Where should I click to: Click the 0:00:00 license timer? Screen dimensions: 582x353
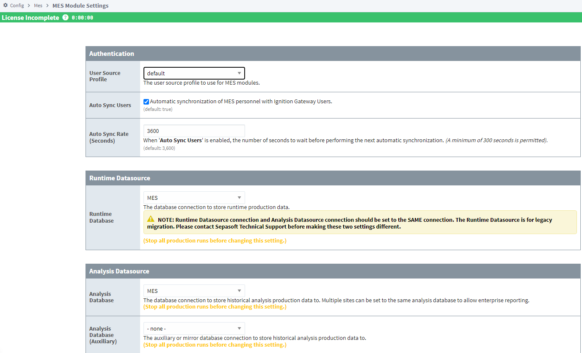83,18
